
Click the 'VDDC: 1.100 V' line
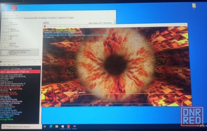coord(5,118)
